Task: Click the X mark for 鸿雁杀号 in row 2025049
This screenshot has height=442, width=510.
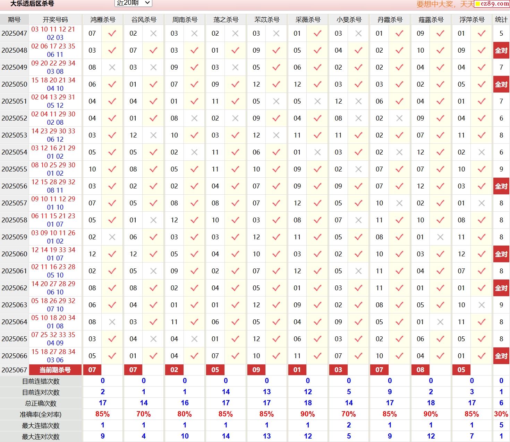Action: pos(112,68)
